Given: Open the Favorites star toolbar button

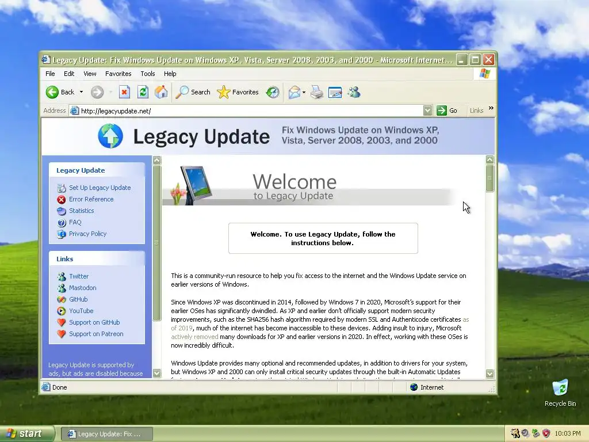Looking at the screenshot, I should click(238, 92).
